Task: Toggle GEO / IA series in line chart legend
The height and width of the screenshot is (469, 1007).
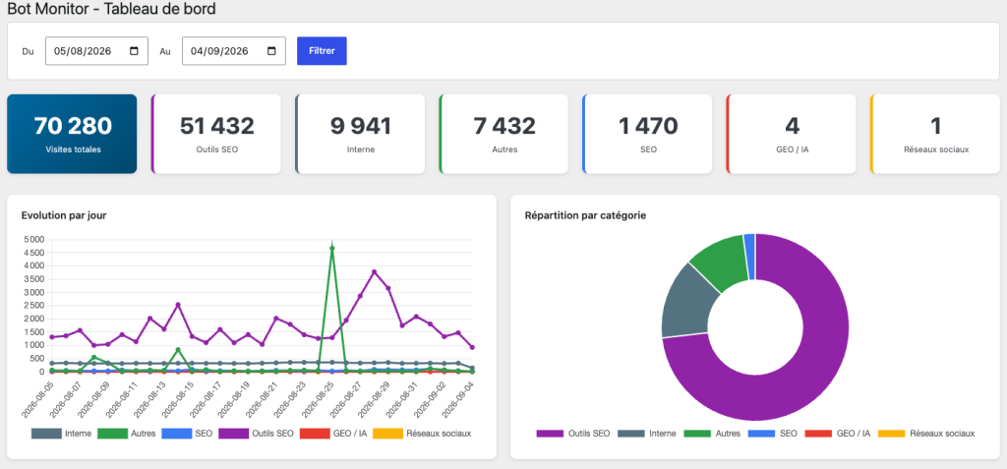Action: click(x=334, y=434)
